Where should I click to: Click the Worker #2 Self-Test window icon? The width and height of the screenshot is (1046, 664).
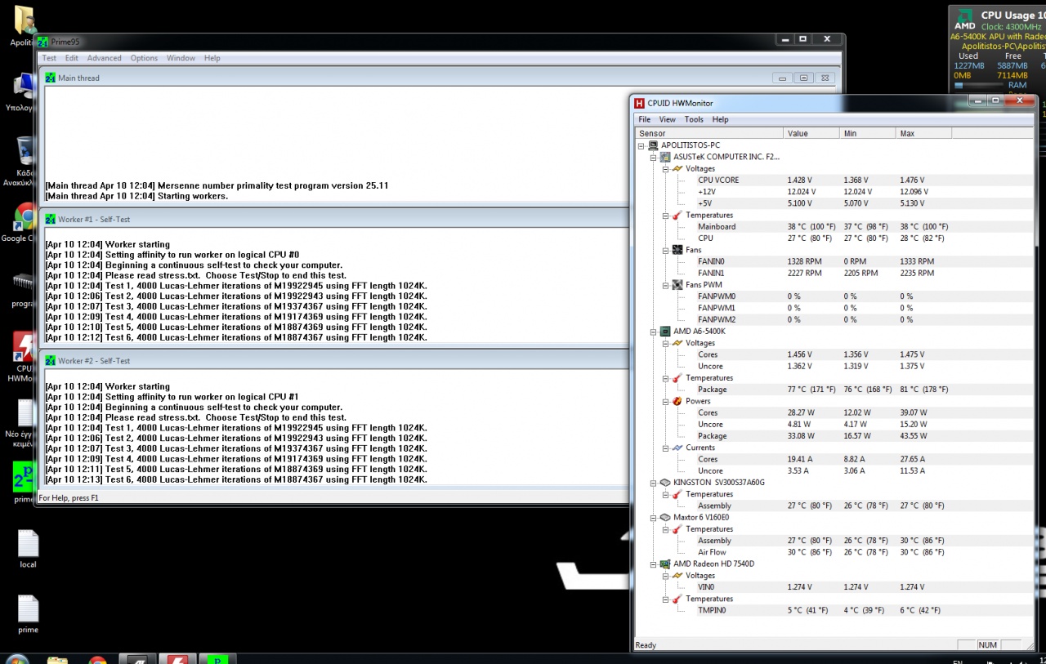pyautogui.click(x=50, y=360)
